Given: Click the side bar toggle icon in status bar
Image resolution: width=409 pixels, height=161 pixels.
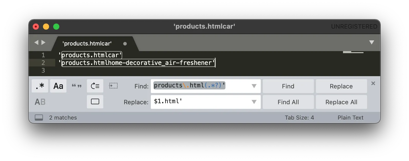Looking at the screenshot, I should (x=39, y=118).
